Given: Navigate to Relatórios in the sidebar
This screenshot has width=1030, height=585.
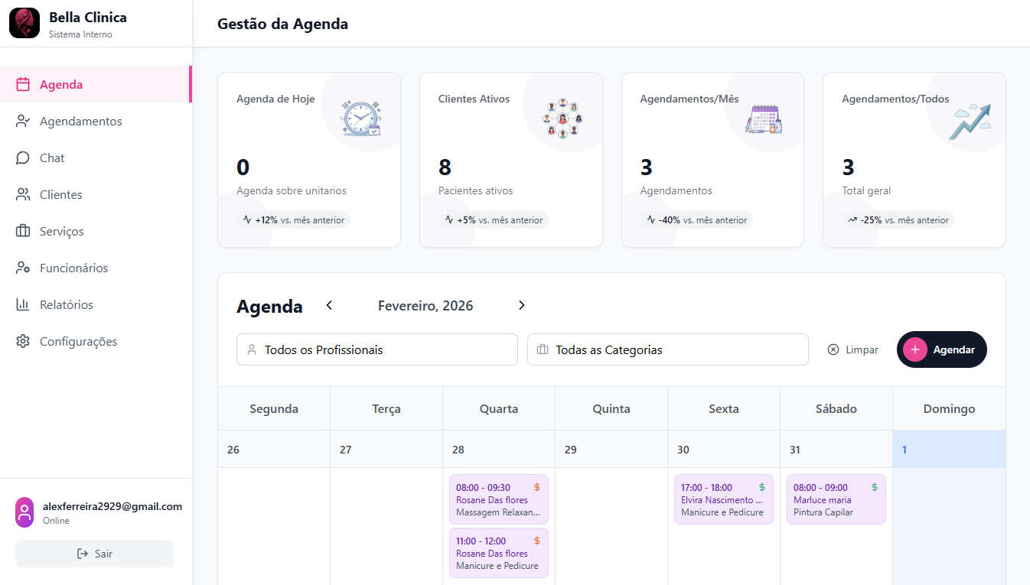Looking at the screenshot, I should point(66,305).
